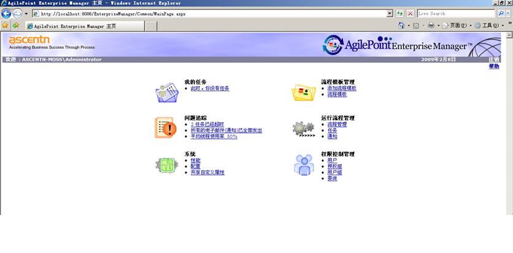The image size is (513, 253).
Task: Click the address bar URL field
Action: pos(209,13)
